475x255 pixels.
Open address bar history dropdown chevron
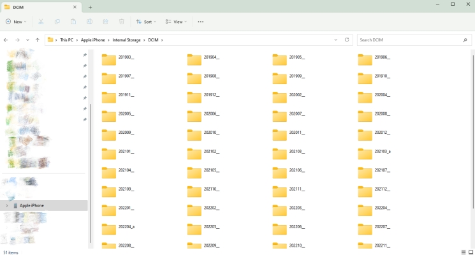click(x=336, y=40)
